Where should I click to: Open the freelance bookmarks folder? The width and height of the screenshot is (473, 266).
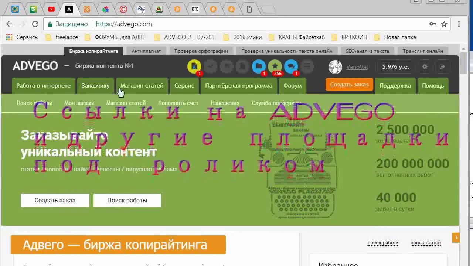tap(61, 37)
